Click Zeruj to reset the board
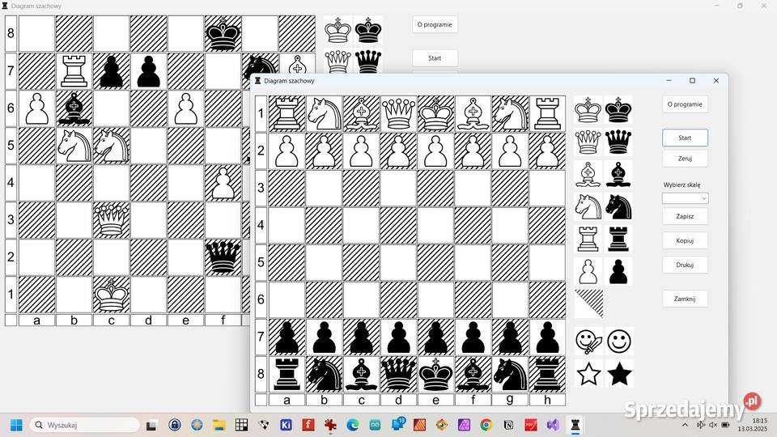Image resolution: width=777 pixels, height=437 pixels. pos(685,159)
